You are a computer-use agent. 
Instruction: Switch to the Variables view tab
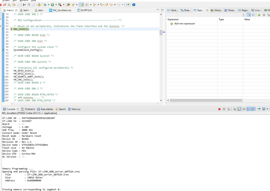pyautogui.click(x=172, y=10)
